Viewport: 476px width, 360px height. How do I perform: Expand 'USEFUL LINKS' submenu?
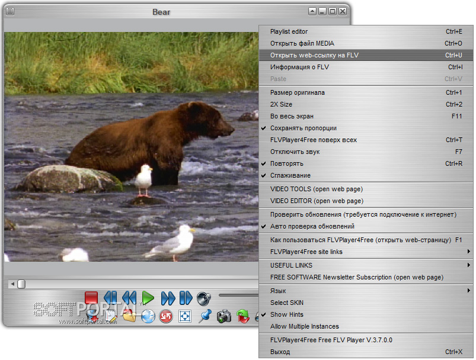(366, 266)
